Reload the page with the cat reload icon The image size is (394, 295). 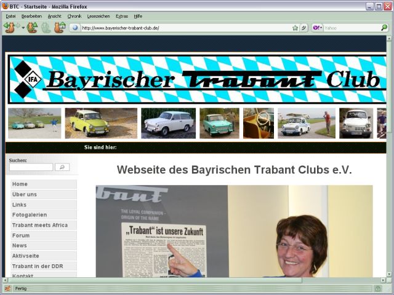(32, 28)
